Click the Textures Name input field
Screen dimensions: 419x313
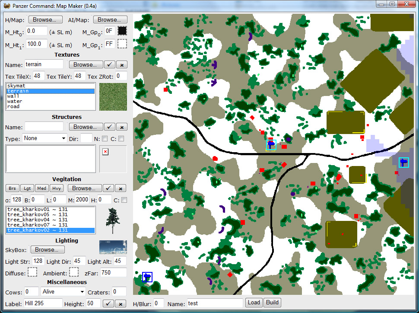[x=44, y=64]
